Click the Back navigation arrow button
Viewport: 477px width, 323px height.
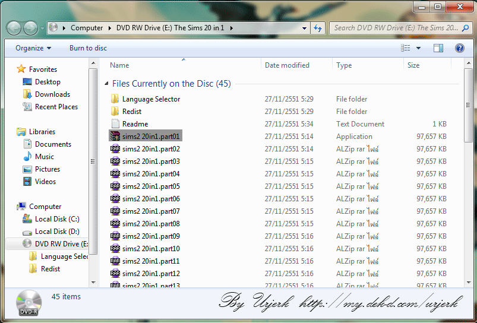(14, 28)
